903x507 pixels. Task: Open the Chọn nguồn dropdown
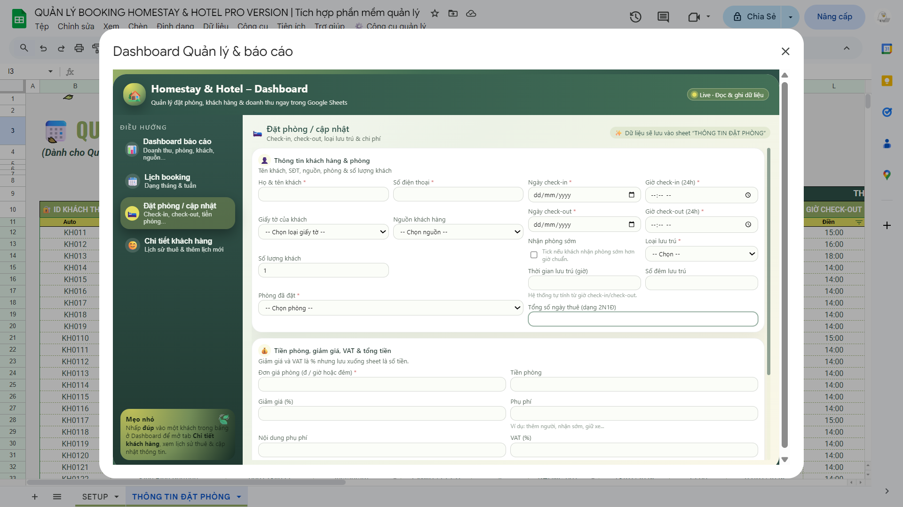tap(458, 232)
